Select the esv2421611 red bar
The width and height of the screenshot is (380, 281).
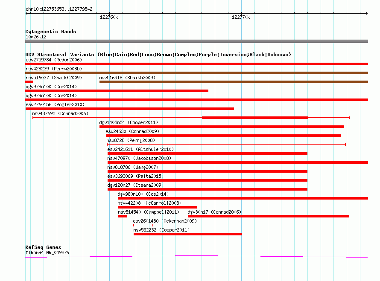point(208,154)
